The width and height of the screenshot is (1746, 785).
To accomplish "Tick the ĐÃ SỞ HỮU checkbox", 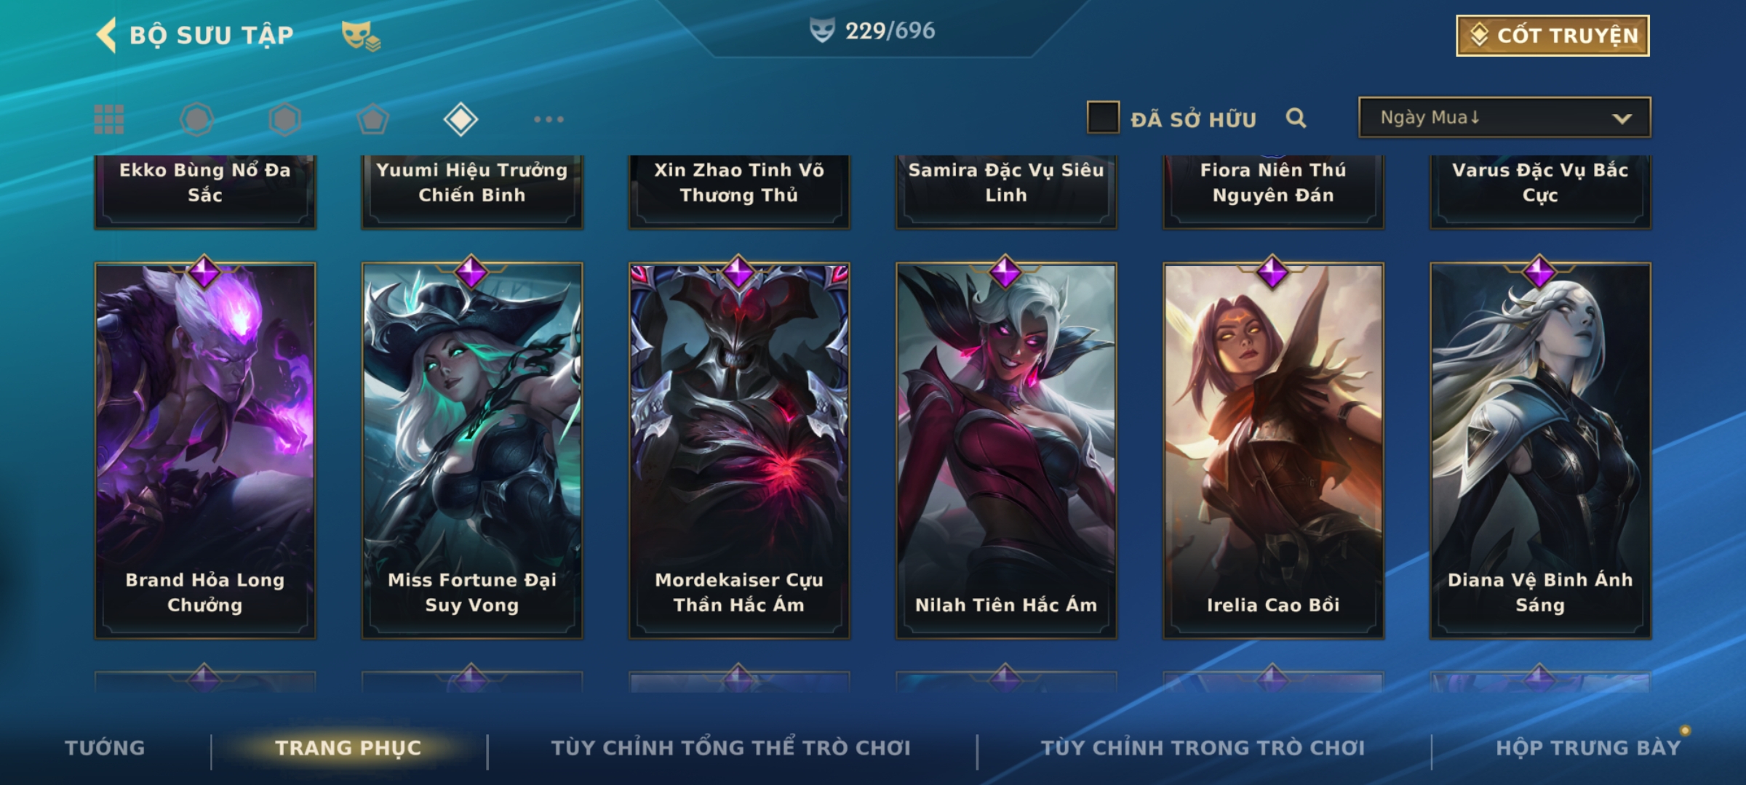I will pyautogui.click(x=1103, y=118).
